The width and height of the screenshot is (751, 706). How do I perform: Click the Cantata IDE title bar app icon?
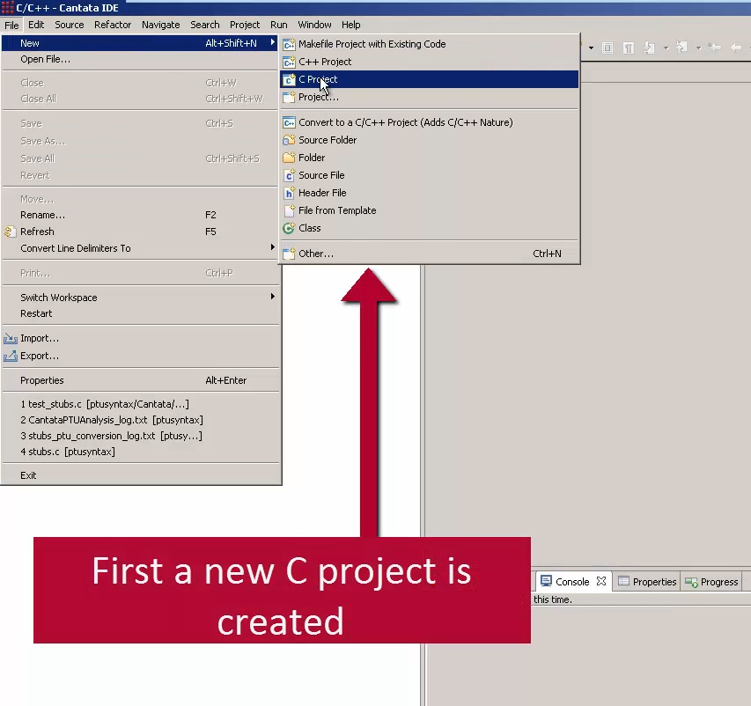tap(7, 7)
